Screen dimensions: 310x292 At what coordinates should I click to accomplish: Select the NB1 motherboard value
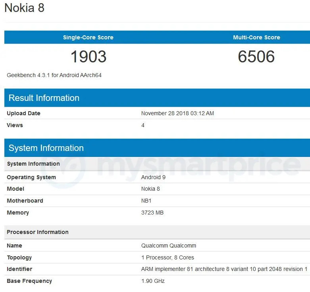click(146, 201)
